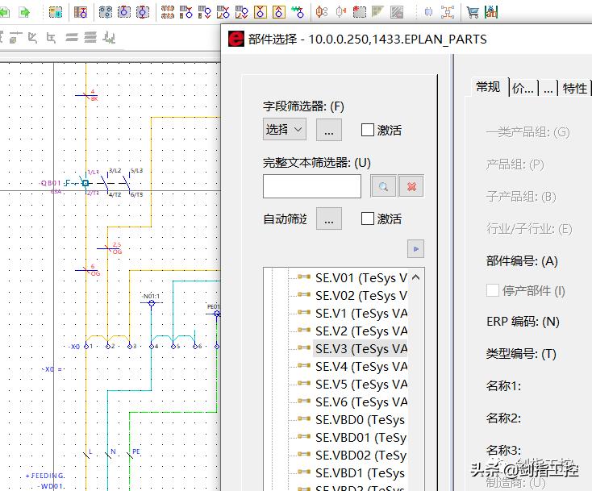Select tree item SE.VBD1 (TeSys
592x491 pixels.
click(360, 473)
